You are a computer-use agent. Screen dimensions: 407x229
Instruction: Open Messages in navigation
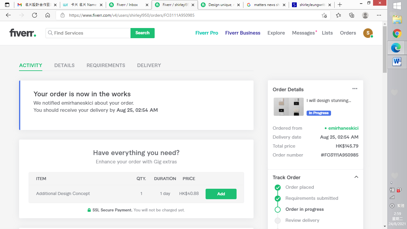pyautogui.click(x=303, y=33)
